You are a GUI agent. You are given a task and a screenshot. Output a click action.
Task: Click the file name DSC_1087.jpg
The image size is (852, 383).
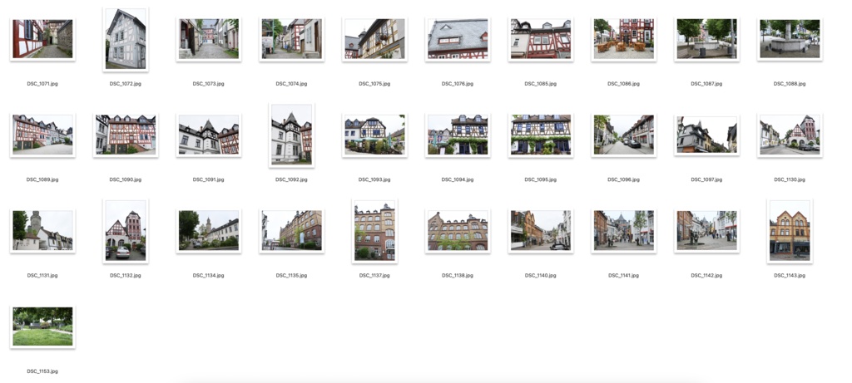click(706, 84)
